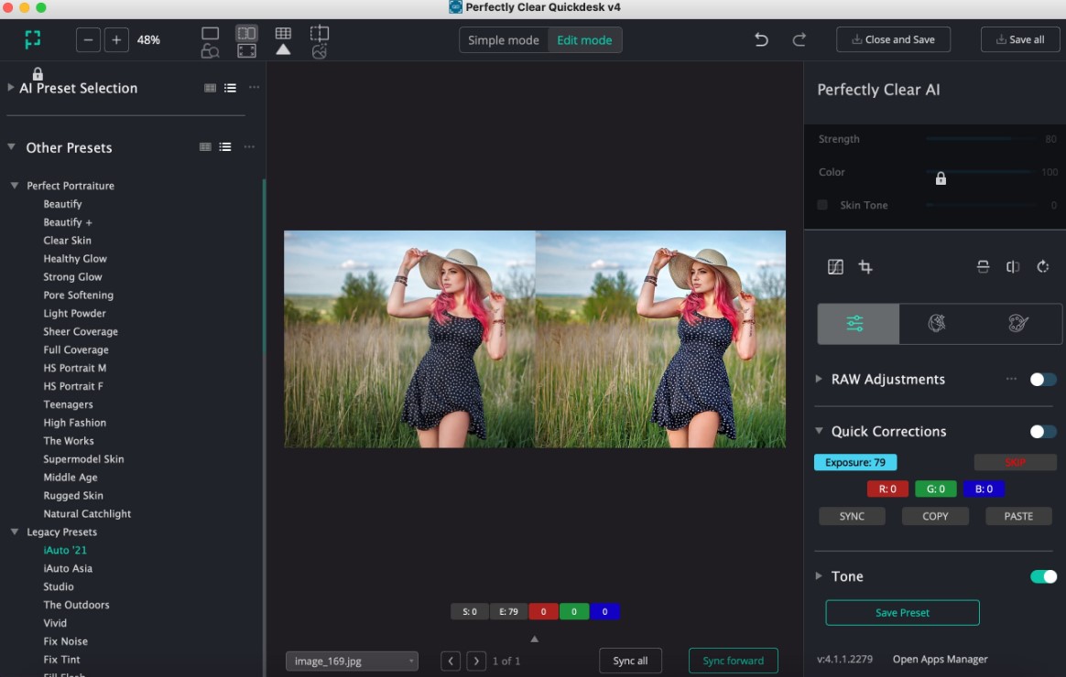Expand the filmstrip arrow below the image
Viewport: 1066px width, 677px height.
tap(534, 639)
